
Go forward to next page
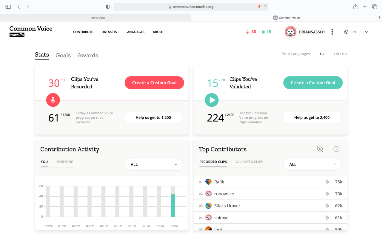click(28, 7)
